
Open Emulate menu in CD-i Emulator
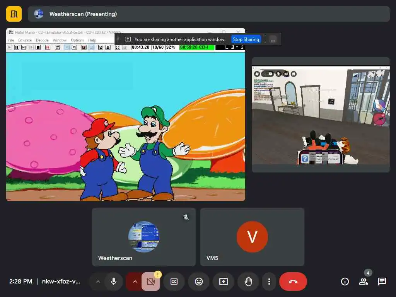[x=25, y=40]
